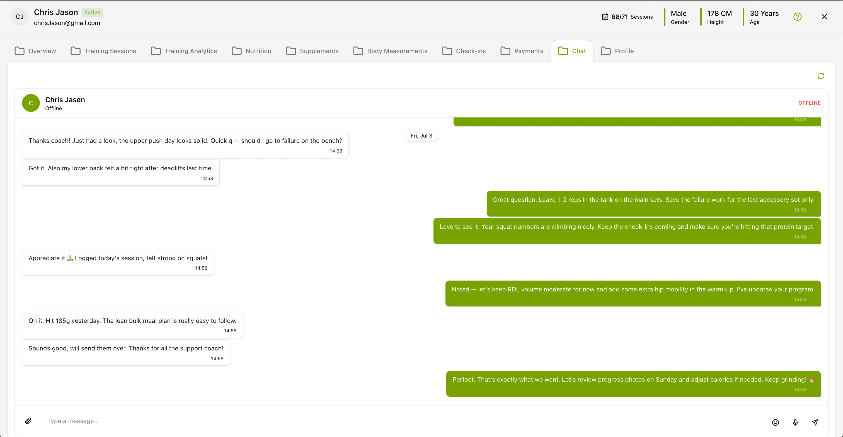Click the Payments folder icon
Screen dimensions: 843x437
(x=505, y=51)
